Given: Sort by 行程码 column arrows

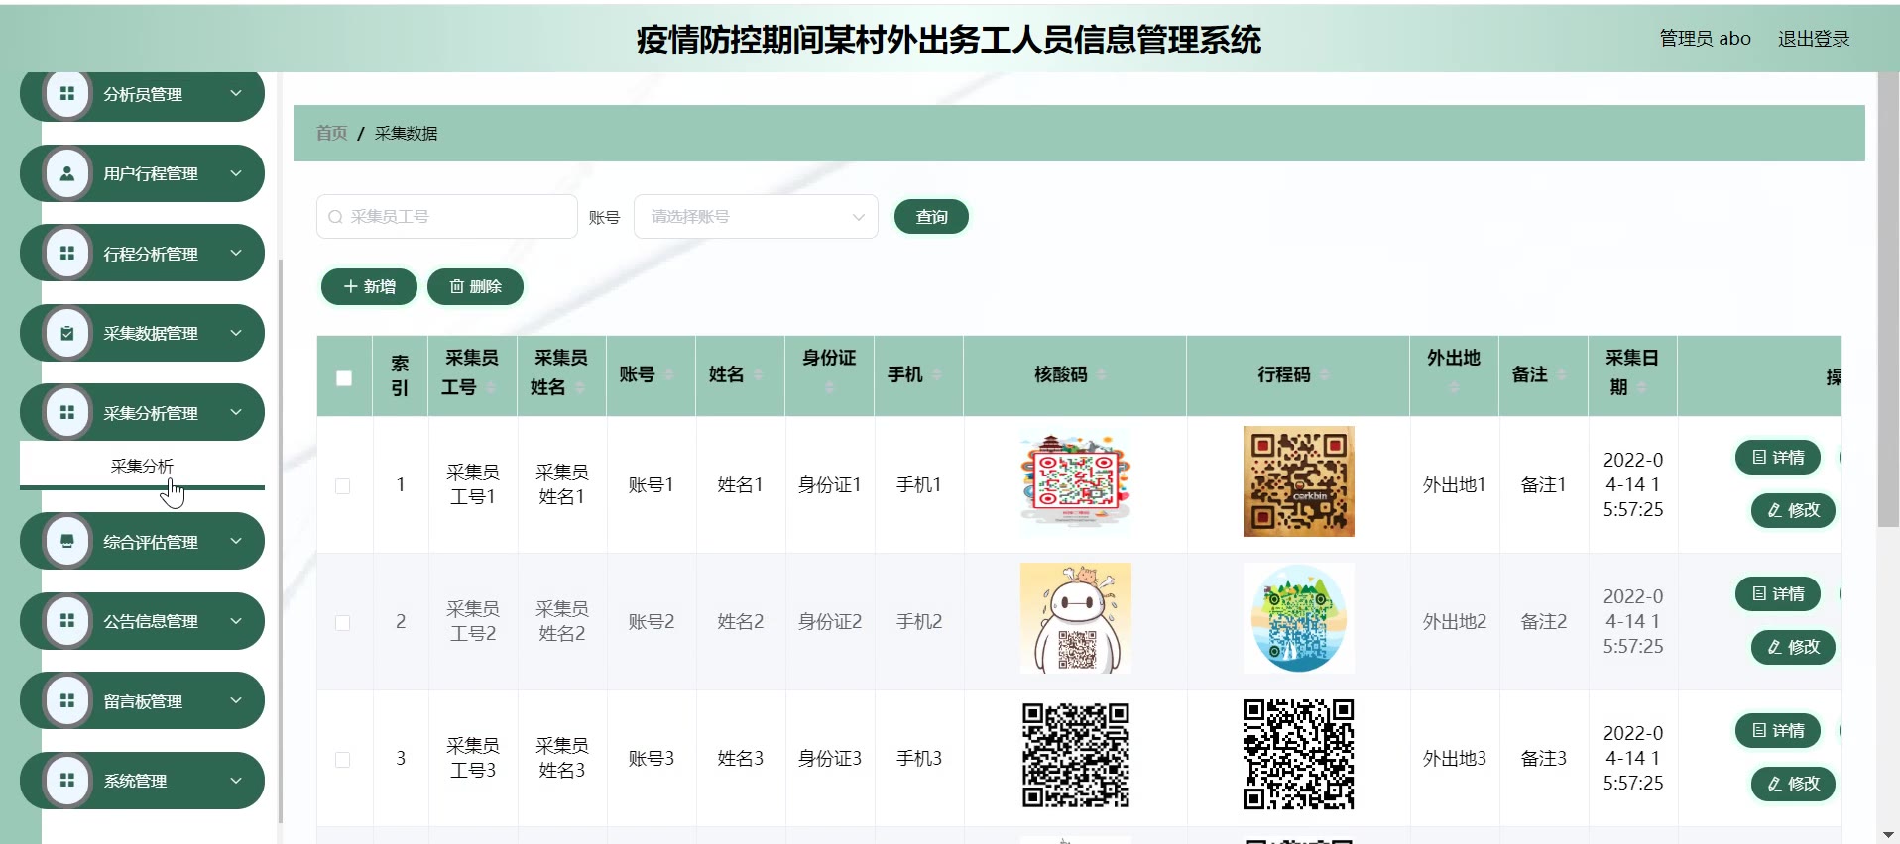Looking at the screenshot, I should (x=1324, y=374).
